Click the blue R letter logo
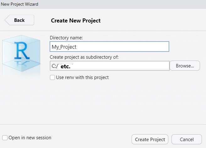 pos(22,50)
